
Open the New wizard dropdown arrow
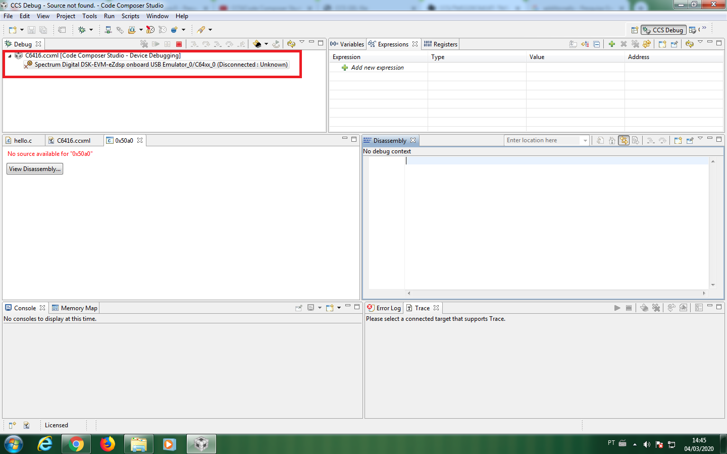22,30
